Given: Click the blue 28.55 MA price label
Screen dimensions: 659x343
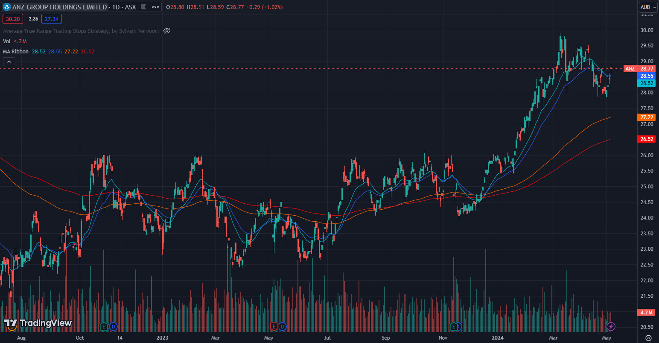Looking at the screenshot, I should click(647, 76).
